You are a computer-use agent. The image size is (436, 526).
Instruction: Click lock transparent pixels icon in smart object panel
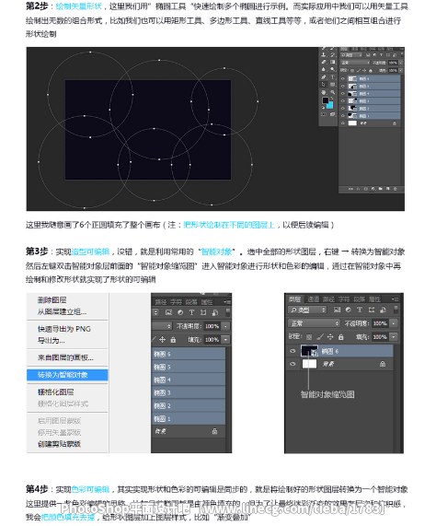pyautogui.click(x=309, y=337)
